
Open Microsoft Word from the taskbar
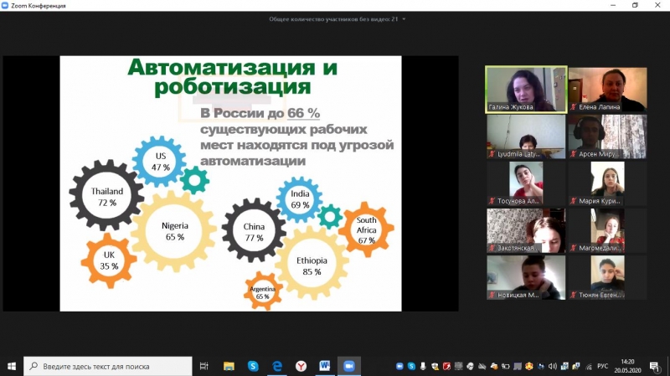[x=324, y=366]
